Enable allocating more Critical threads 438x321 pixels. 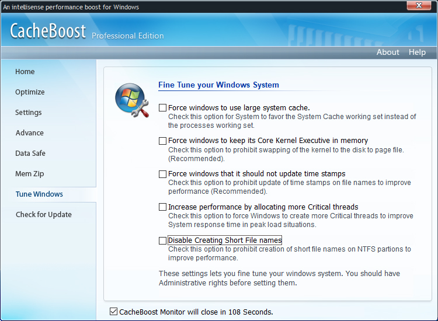click(162, 207)
